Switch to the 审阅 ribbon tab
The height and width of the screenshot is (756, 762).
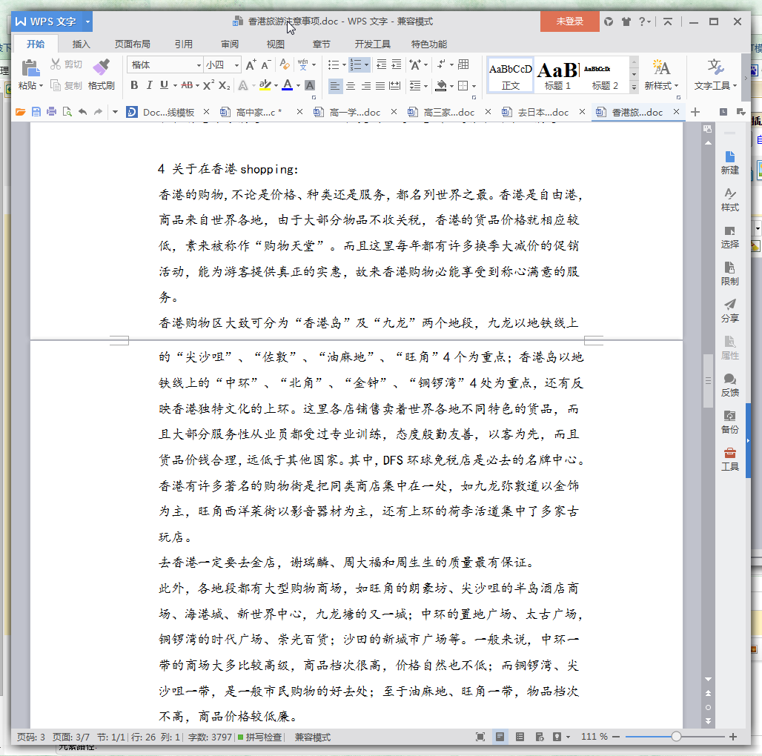tap(229, 44)
